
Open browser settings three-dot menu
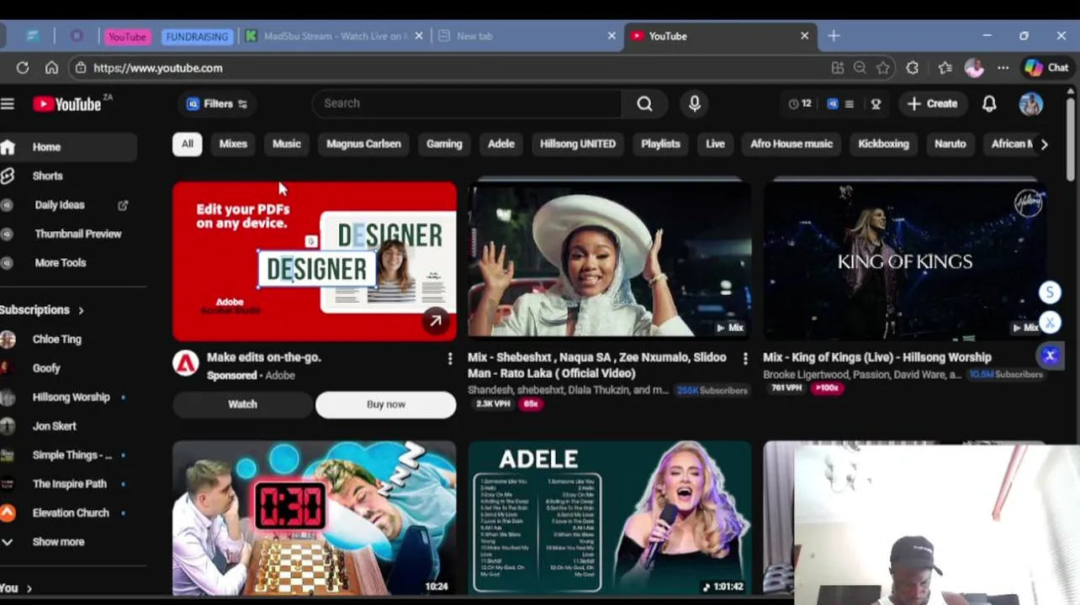[x=1003, y=68]
